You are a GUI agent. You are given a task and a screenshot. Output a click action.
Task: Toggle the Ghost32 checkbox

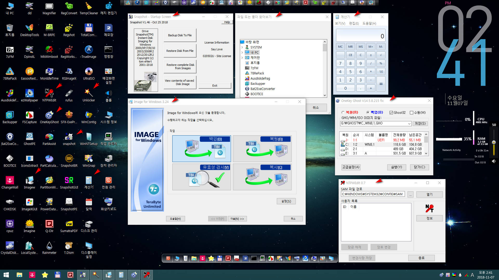[391, 113]
